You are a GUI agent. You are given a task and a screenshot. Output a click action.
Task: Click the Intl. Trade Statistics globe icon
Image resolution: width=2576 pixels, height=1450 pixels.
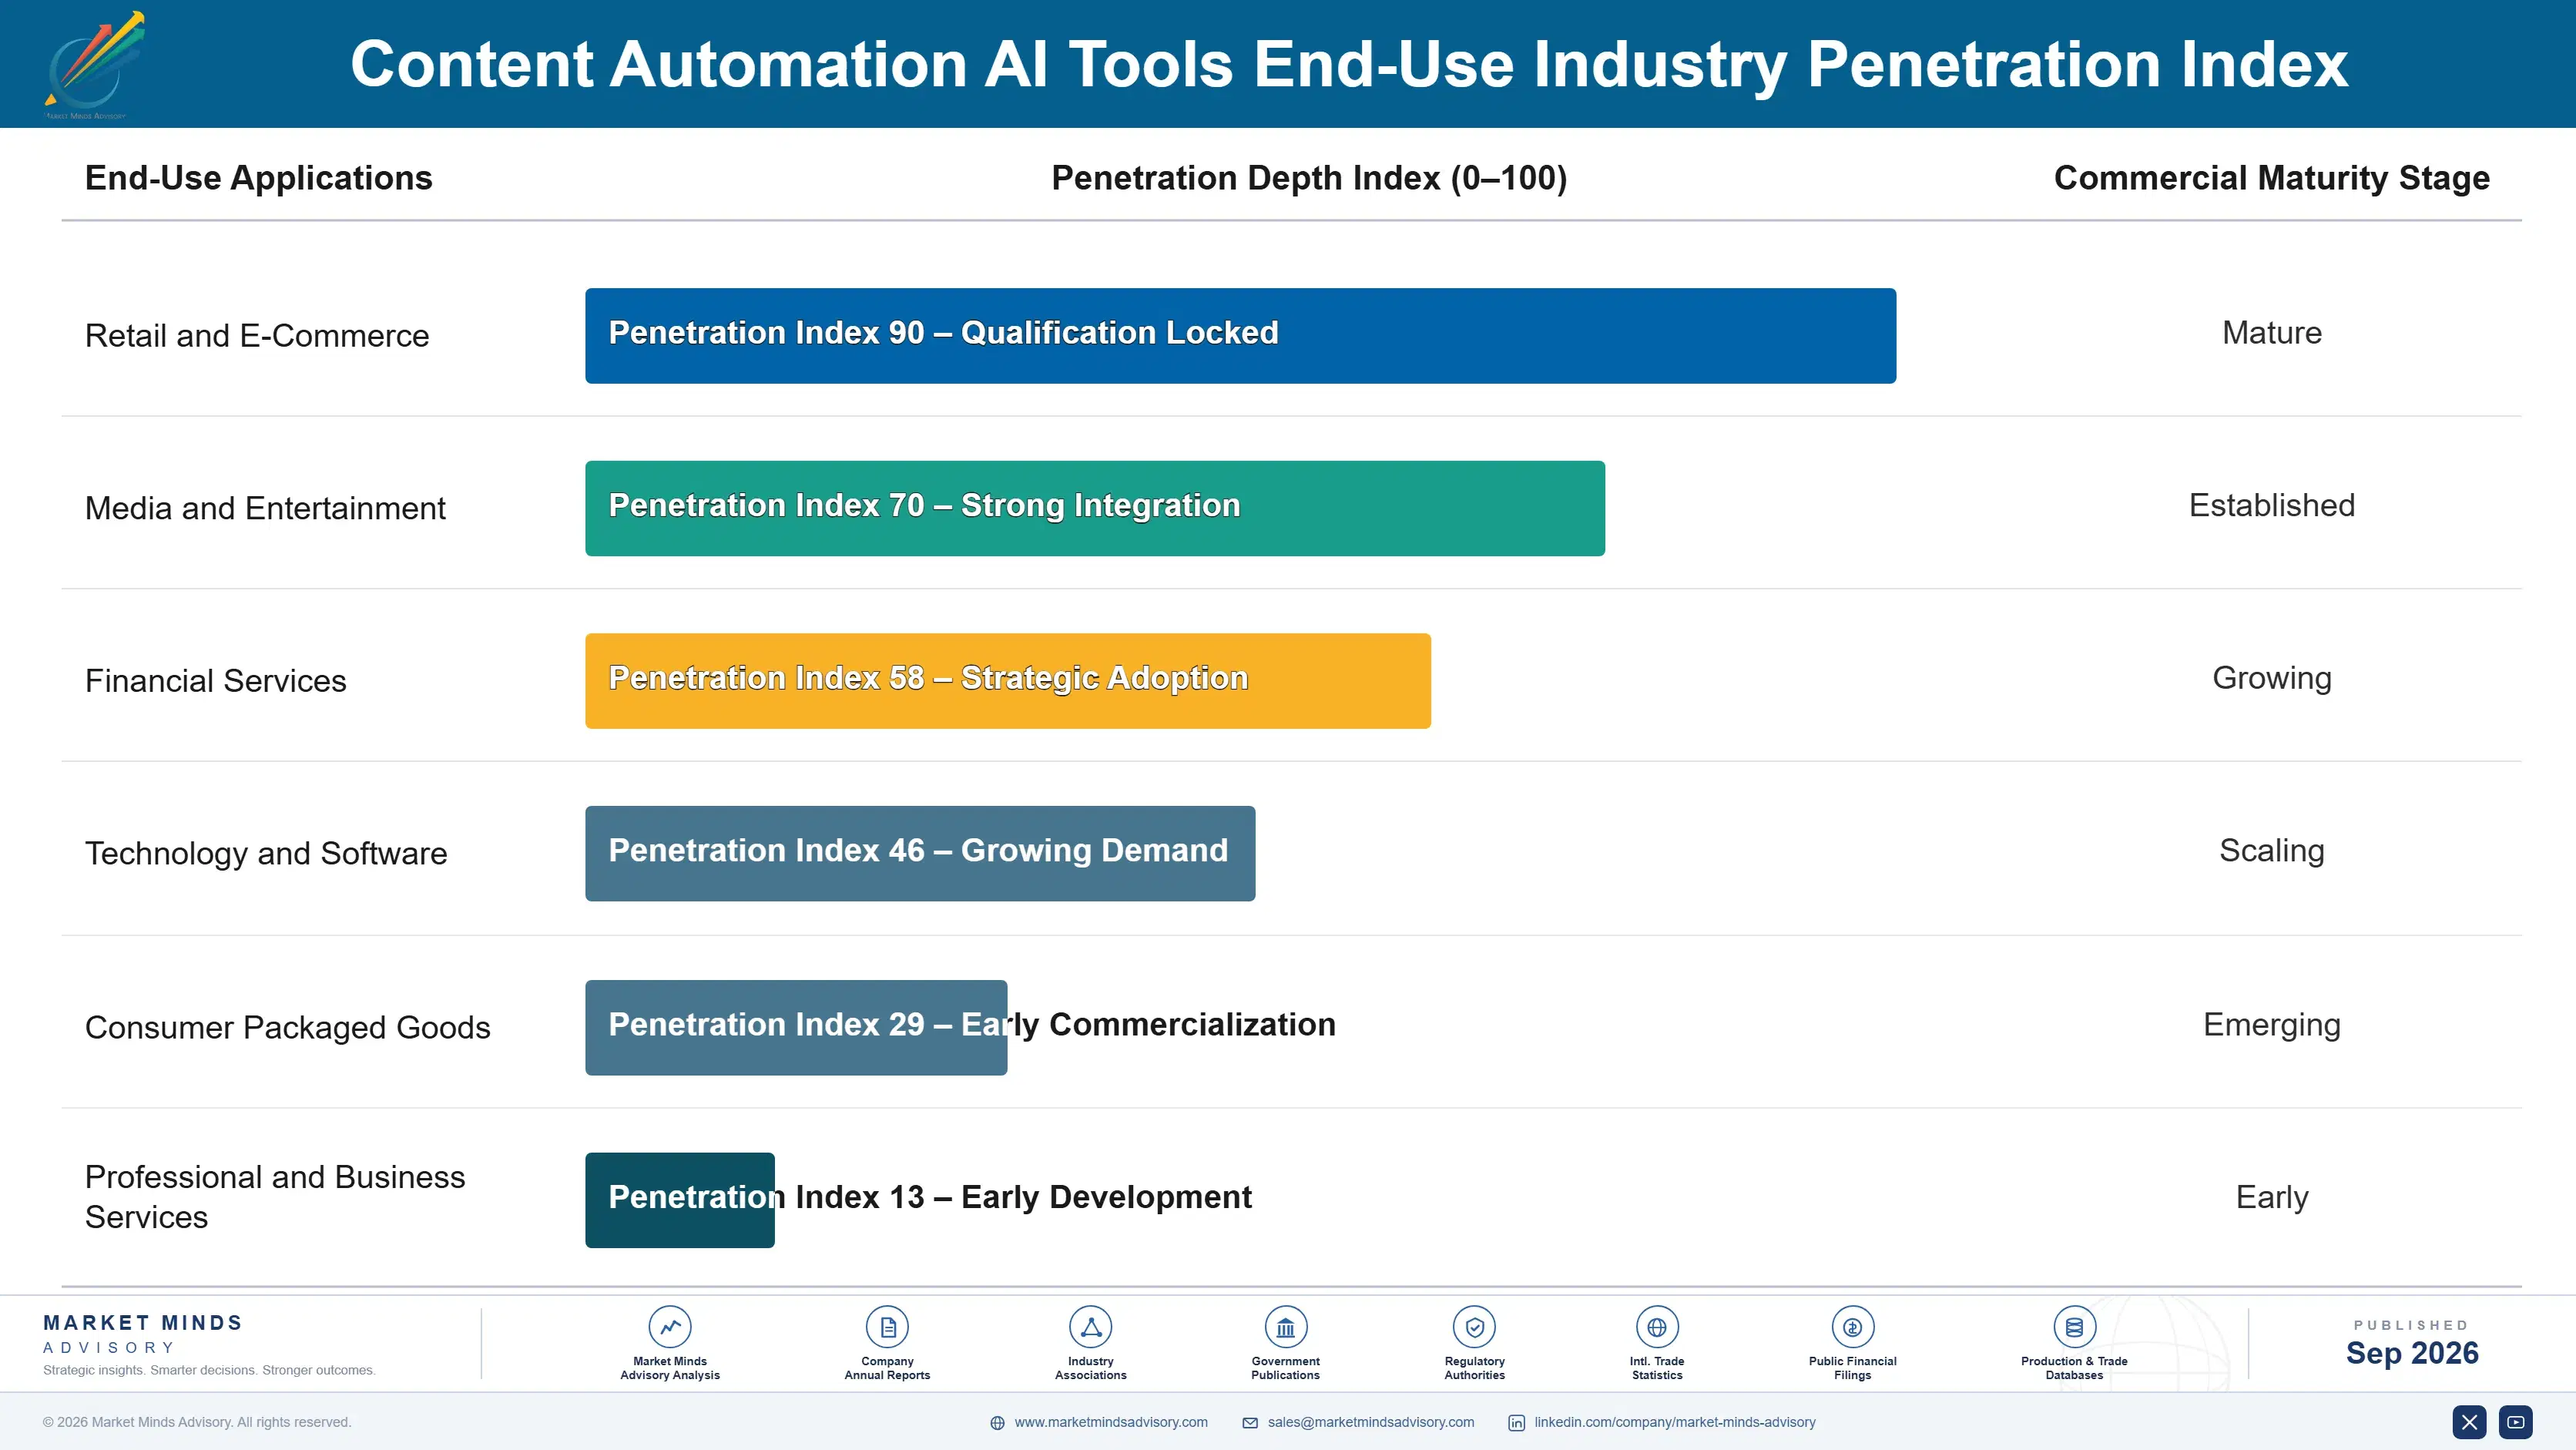1657,1327
